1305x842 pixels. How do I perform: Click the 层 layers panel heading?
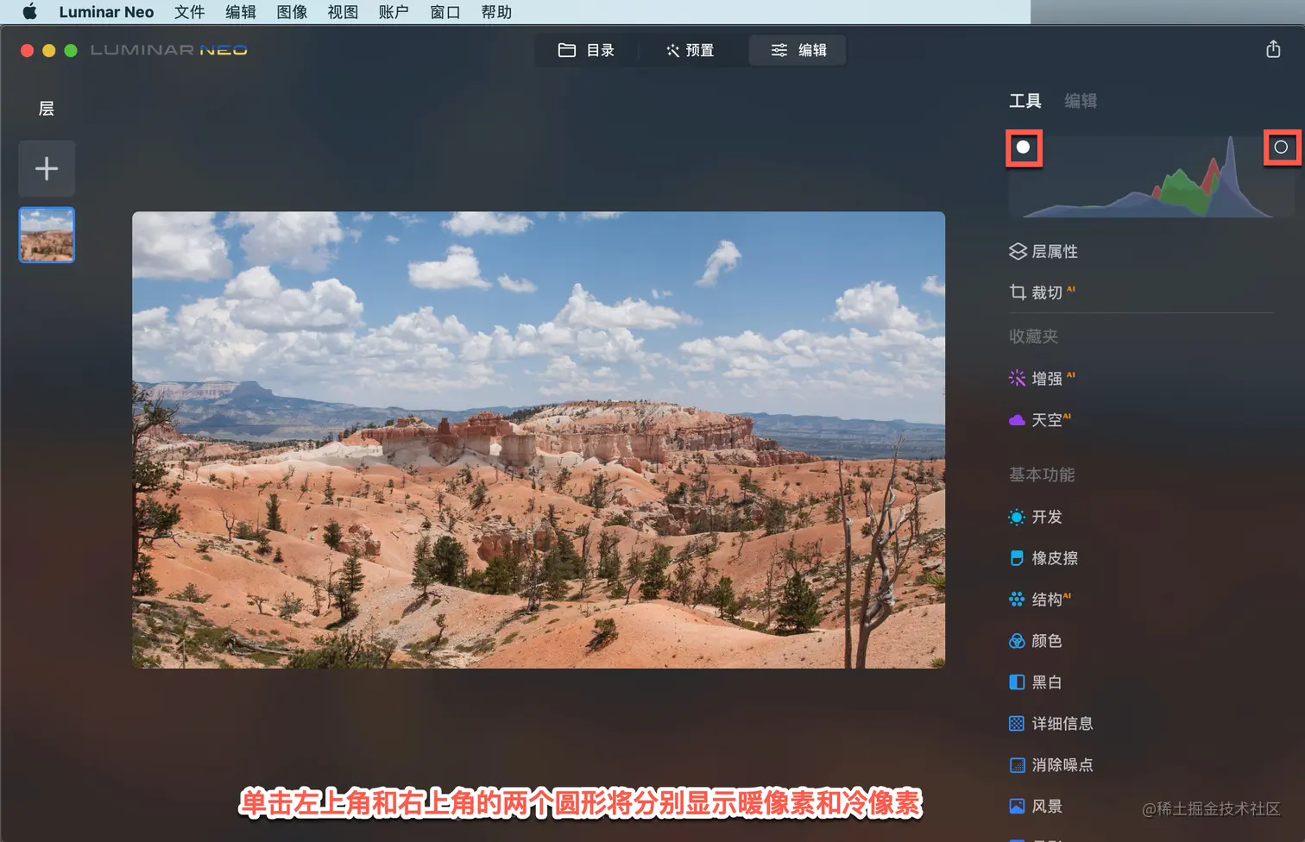(x=47, y=109)
